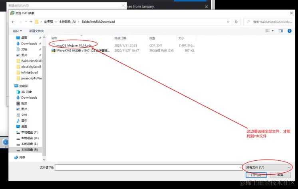
Task: Refresh the BaiduNetdiskDownload folder view
Action: (236, 22)
